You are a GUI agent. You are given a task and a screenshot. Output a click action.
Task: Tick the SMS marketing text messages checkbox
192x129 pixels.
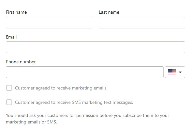click(x=9, y=102)
